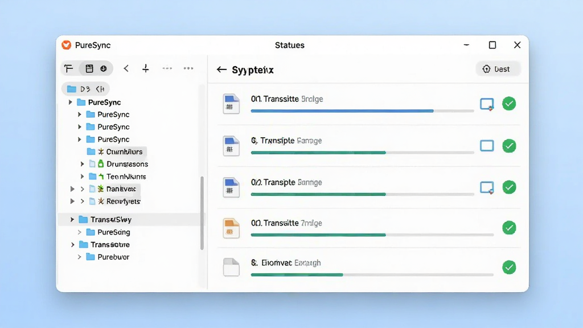The height and width of the screenshot is (328, 583).
Task: Open the three-dot more options menu
Action: pos(188,68)
